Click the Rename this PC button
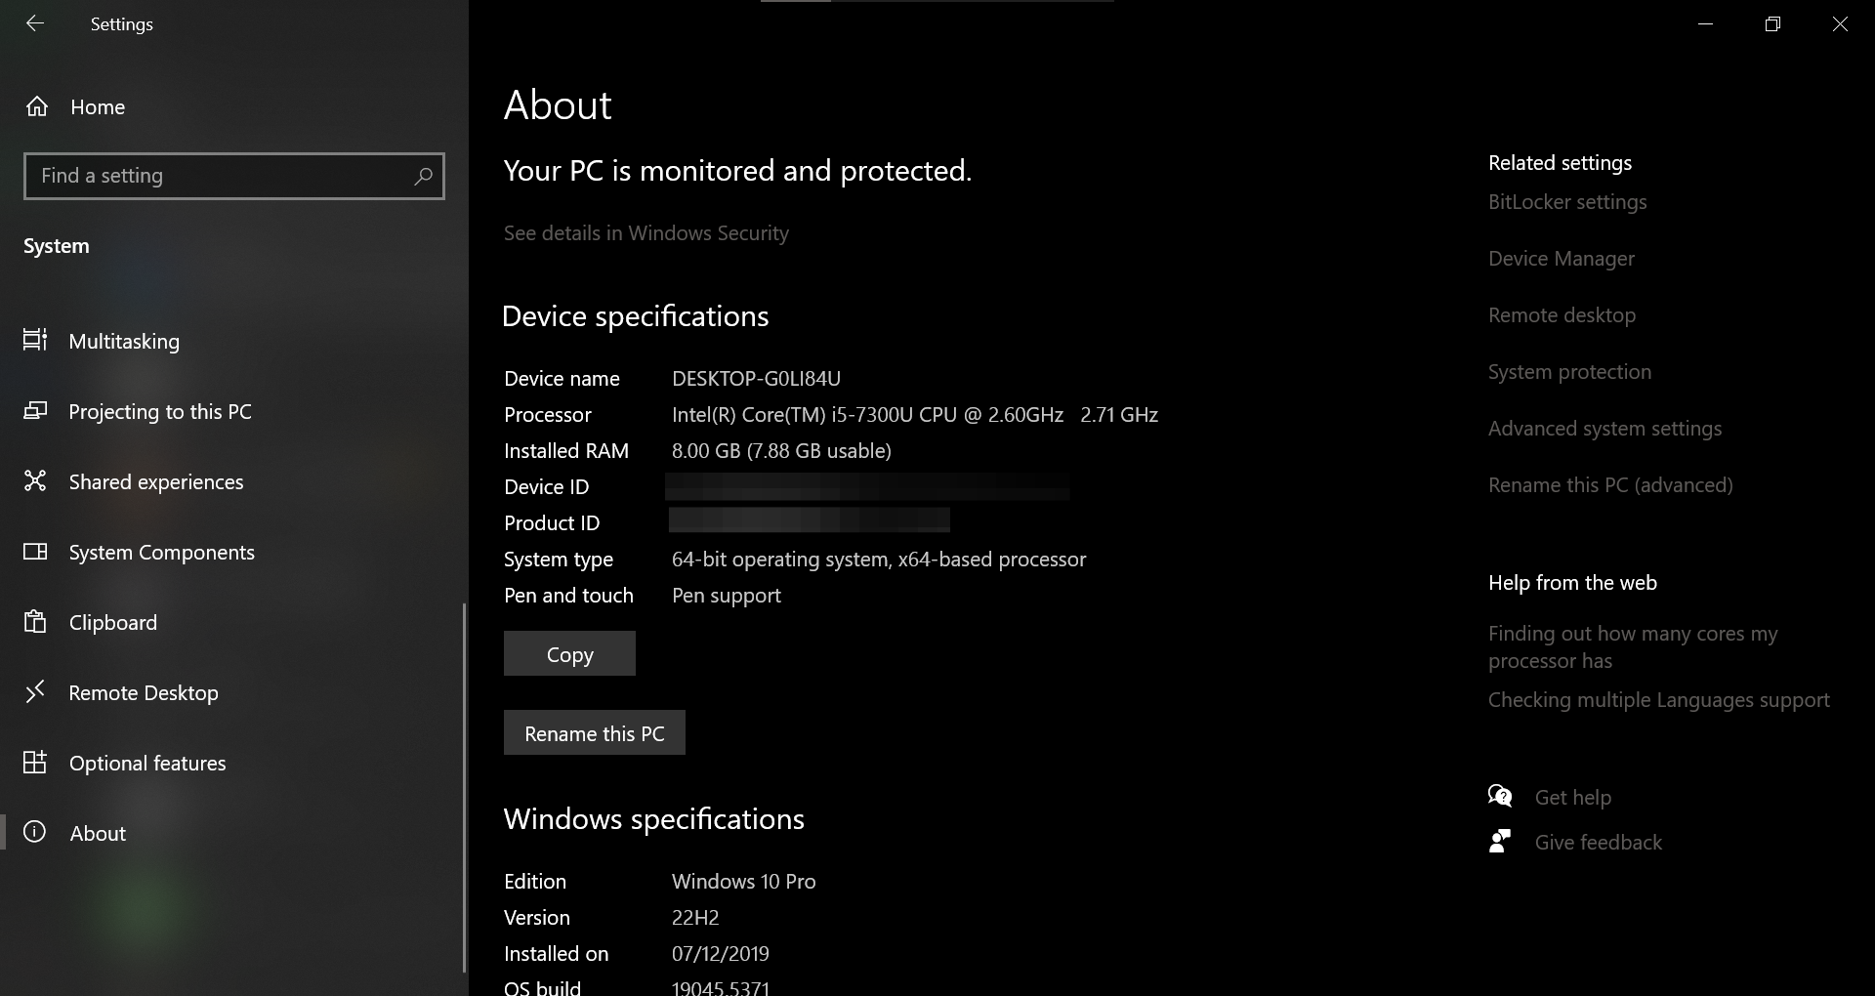 coord(595,732)
